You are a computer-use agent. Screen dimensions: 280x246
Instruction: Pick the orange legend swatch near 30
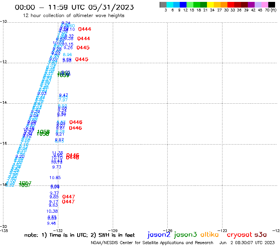pyautogui.click(x=224, y=5)
